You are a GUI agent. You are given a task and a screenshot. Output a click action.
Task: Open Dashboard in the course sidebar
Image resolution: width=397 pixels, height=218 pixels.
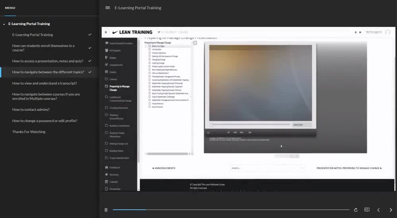(113, 167)
